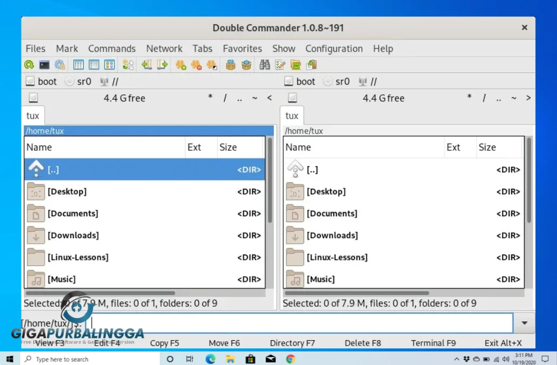Click the left-pointing green arrow toolbar icon
The width and height of the screenshot is (557, 365).
pyautogui.click(x=146, y=65)
